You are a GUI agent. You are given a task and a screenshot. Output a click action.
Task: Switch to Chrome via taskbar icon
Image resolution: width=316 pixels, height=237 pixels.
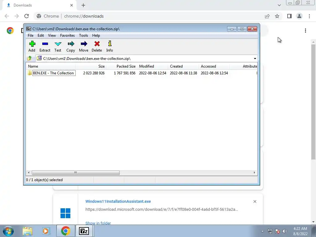pos(65,231)
